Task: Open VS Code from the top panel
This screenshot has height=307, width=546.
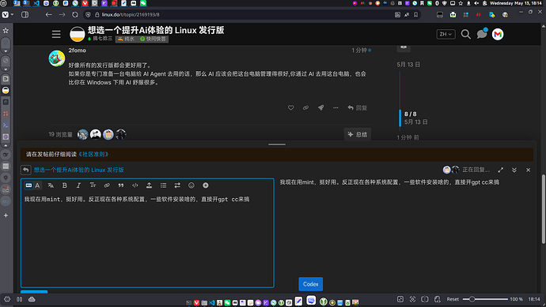Action: tap(36, 3)
